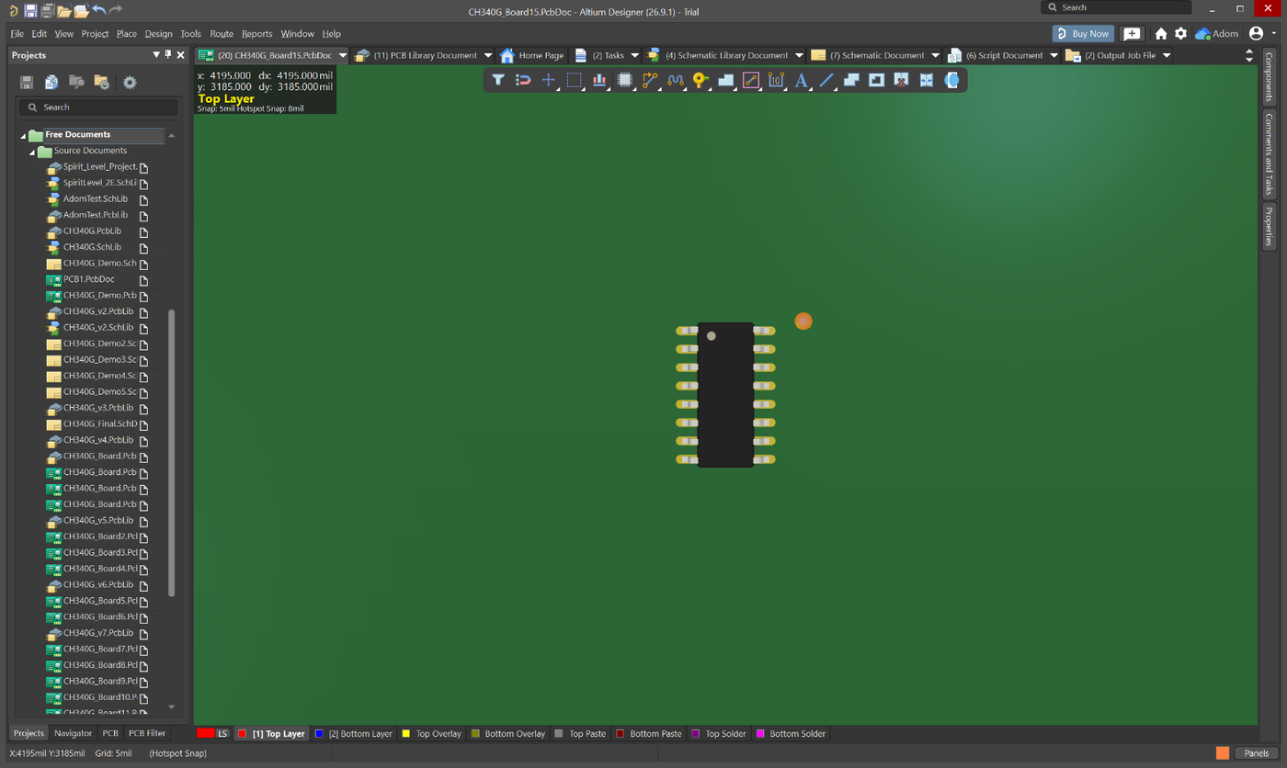Activate the interactive routing tool
1287x768 pixels.
pyautogui.click(x=650, y=80)
